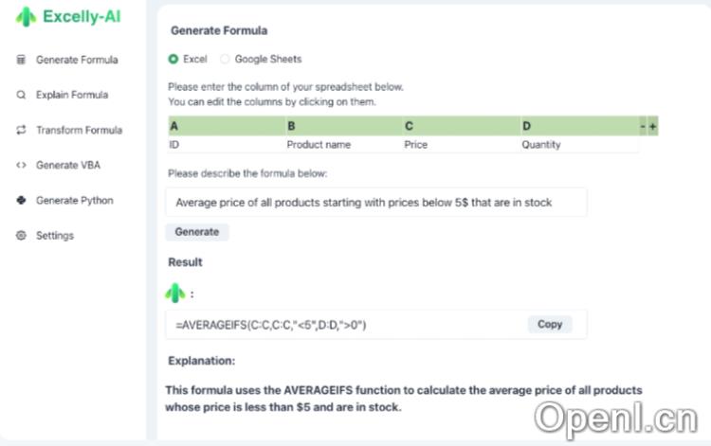Viewport: 711px width, 446px height.
Task: Select the Excel radio button
Action: (x=173, y=59)
